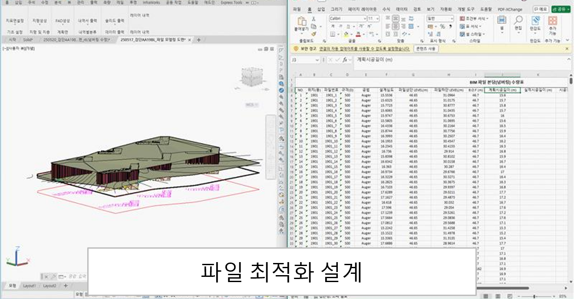The height and width of the screenshot is (299, 574).
Task: Open InfraWorks tab in AutoCAD ribbon
Action: tap(152, 3)
